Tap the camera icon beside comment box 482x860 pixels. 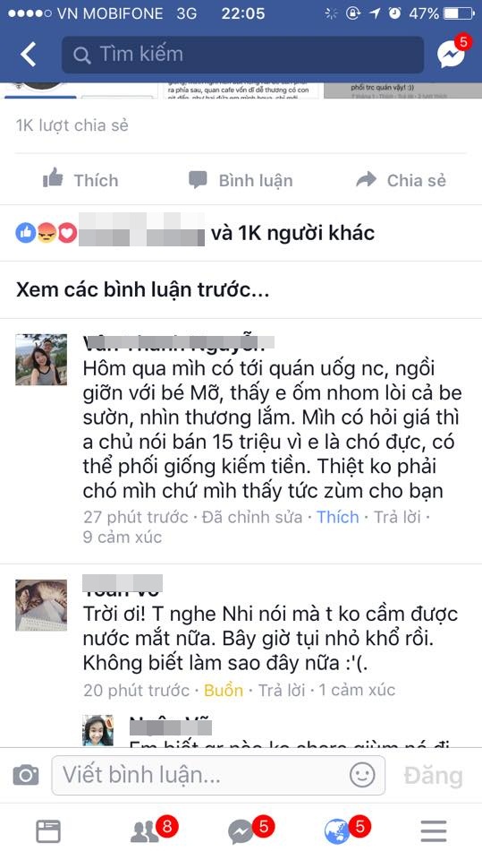click(26, 775)
